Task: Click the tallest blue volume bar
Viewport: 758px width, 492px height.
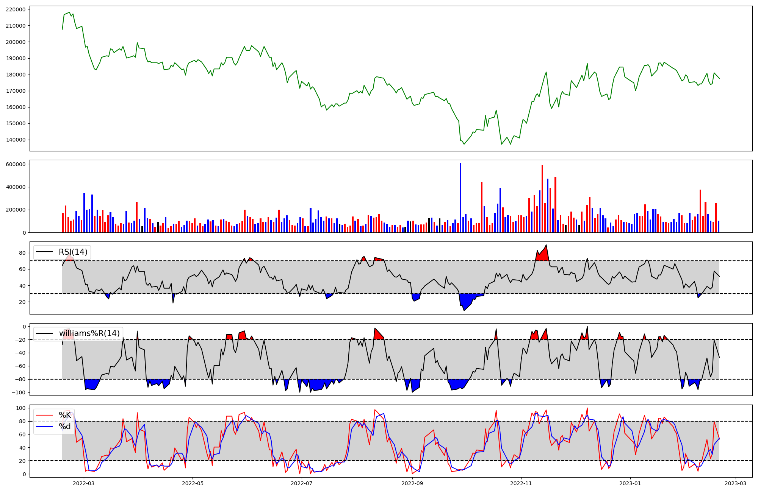Action: pos(460,198)
